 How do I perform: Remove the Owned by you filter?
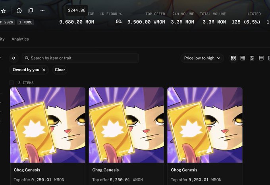tap(44, 70)
